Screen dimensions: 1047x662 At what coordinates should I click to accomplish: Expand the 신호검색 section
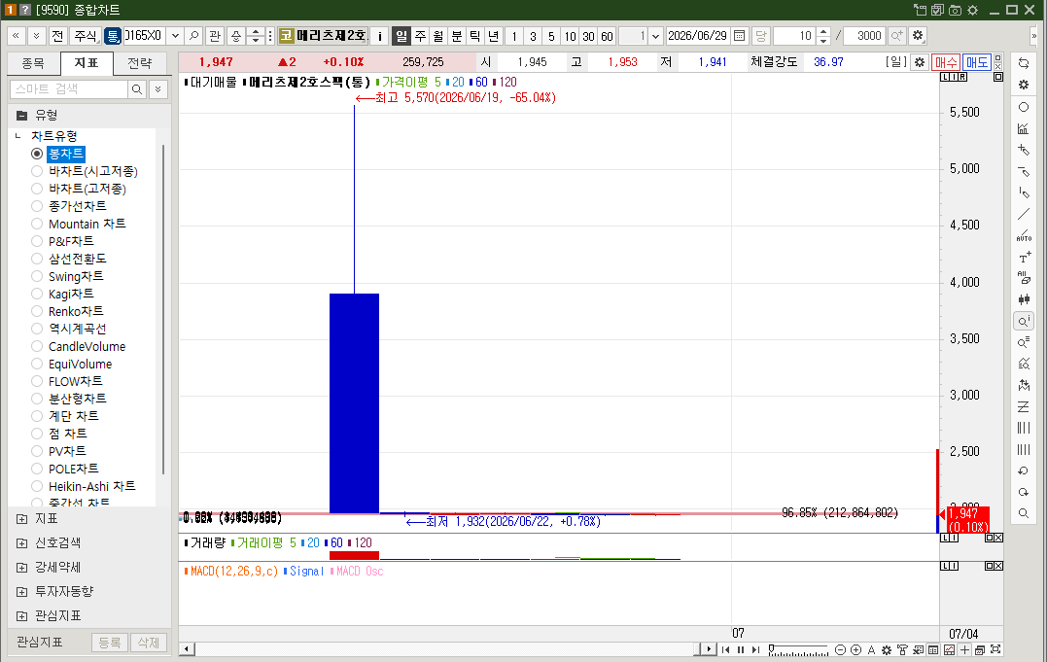pyautogui.click(x=22, y=543)
